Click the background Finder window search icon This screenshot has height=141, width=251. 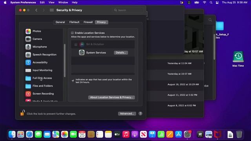tap(210, 20)
